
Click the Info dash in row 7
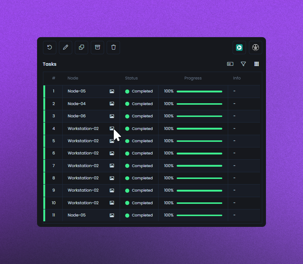[x=234, y=166]
